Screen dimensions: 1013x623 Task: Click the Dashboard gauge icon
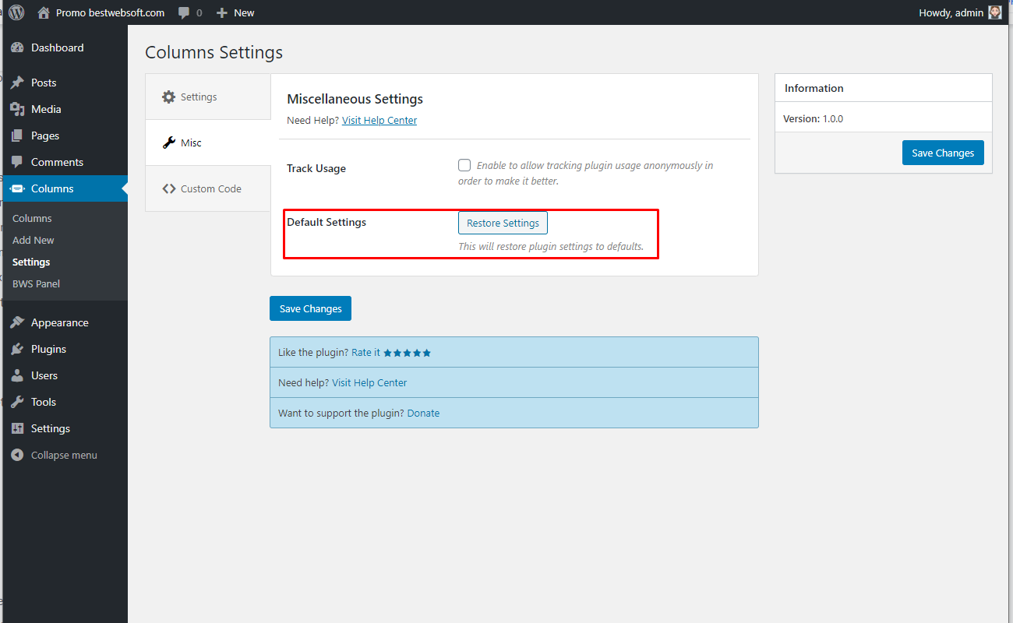pyautogui.click(x=17, y=48)
